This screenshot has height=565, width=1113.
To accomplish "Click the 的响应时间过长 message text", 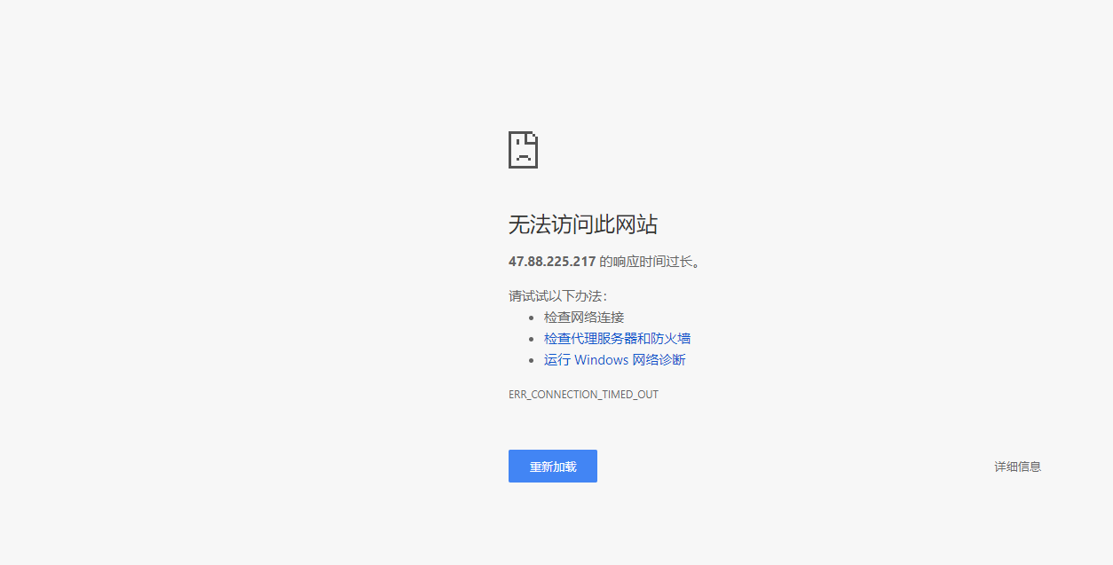I will coord(650,262).
